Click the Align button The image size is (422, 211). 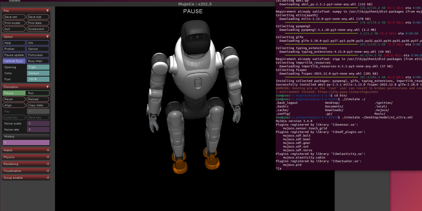[14, 105]
